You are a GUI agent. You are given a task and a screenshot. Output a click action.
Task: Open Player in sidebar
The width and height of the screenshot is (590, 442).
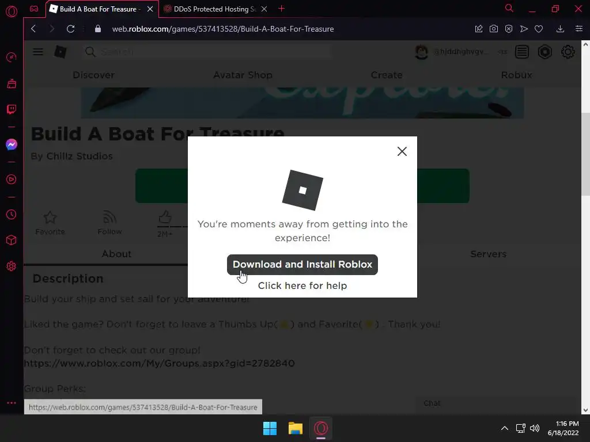coord(12,180)
